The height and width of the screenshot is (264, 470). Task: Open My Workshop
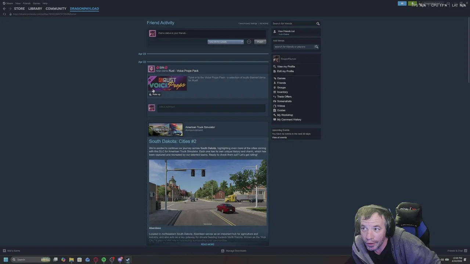point(285,115)
